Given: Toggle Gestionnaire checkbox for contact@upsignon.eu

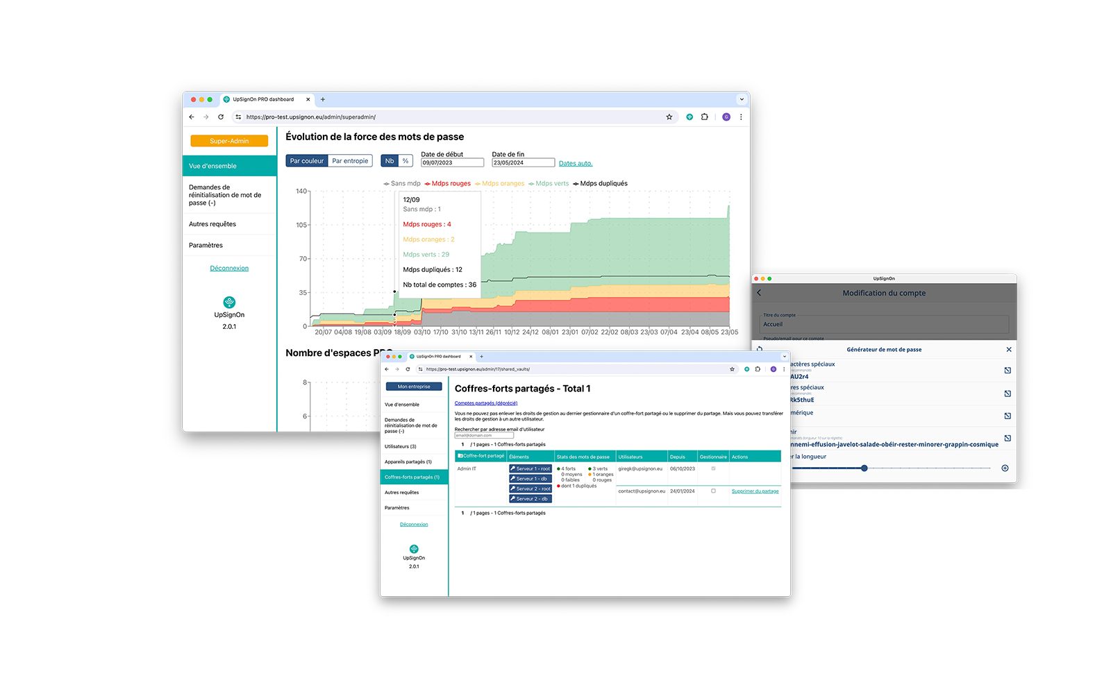Looking at the screenshot, I should [x=713, y=491].
